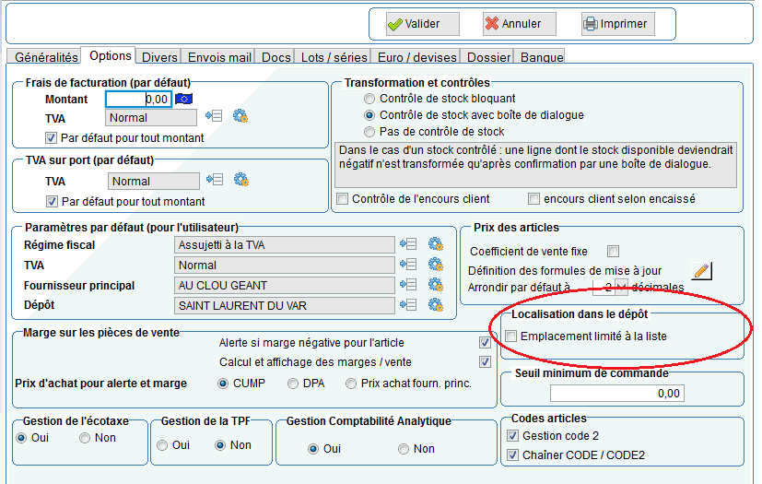Click gear icon for Régime fiscal
Viewport: 762px width, 484px height.
436,243
